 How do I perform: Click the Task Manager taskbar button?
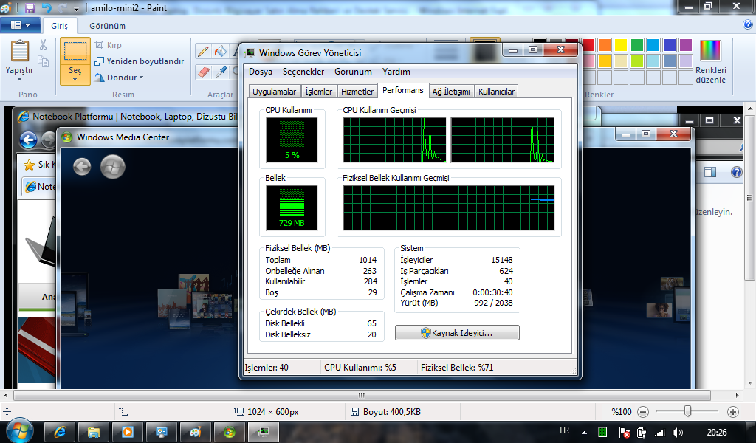tap(264, 433)
